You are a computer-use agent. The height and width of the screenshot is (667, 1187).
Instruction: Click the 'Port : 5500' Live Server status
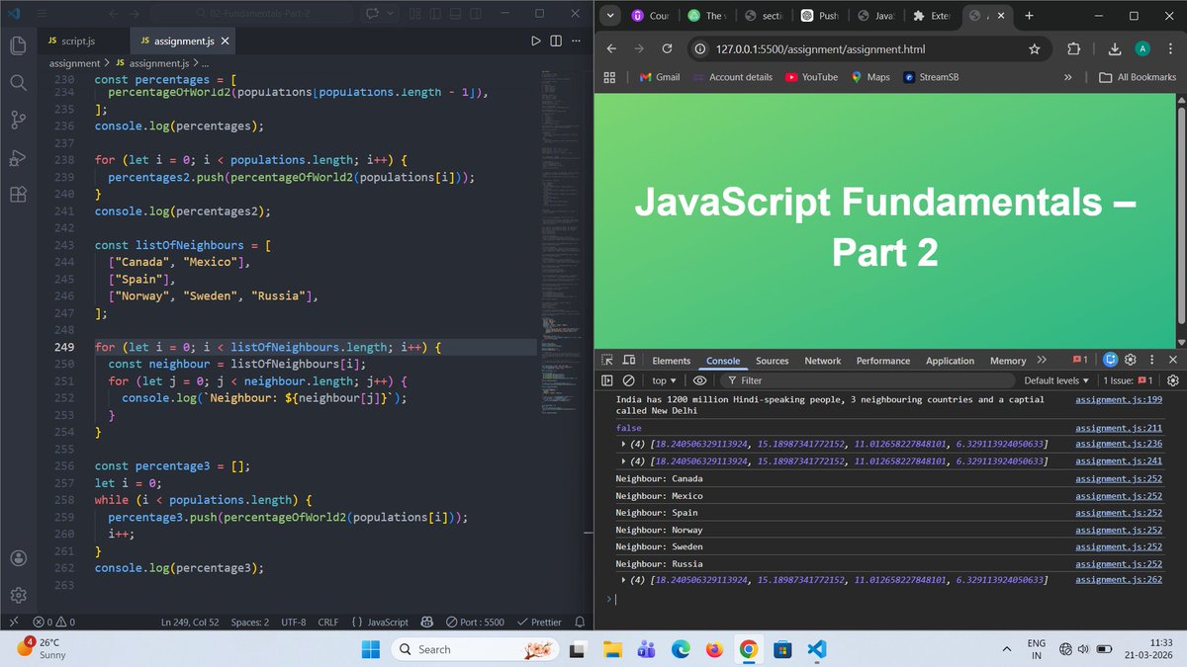476,623
